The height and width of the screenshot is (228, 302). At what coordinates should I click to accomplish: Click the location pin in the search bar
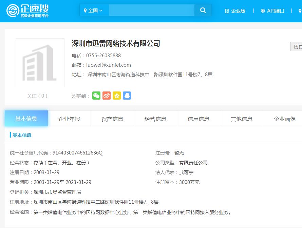85,10
